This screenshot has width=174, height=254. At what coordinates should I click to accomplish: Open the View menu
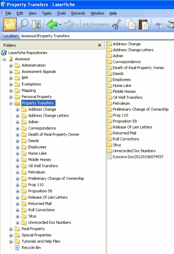point(32,13)
